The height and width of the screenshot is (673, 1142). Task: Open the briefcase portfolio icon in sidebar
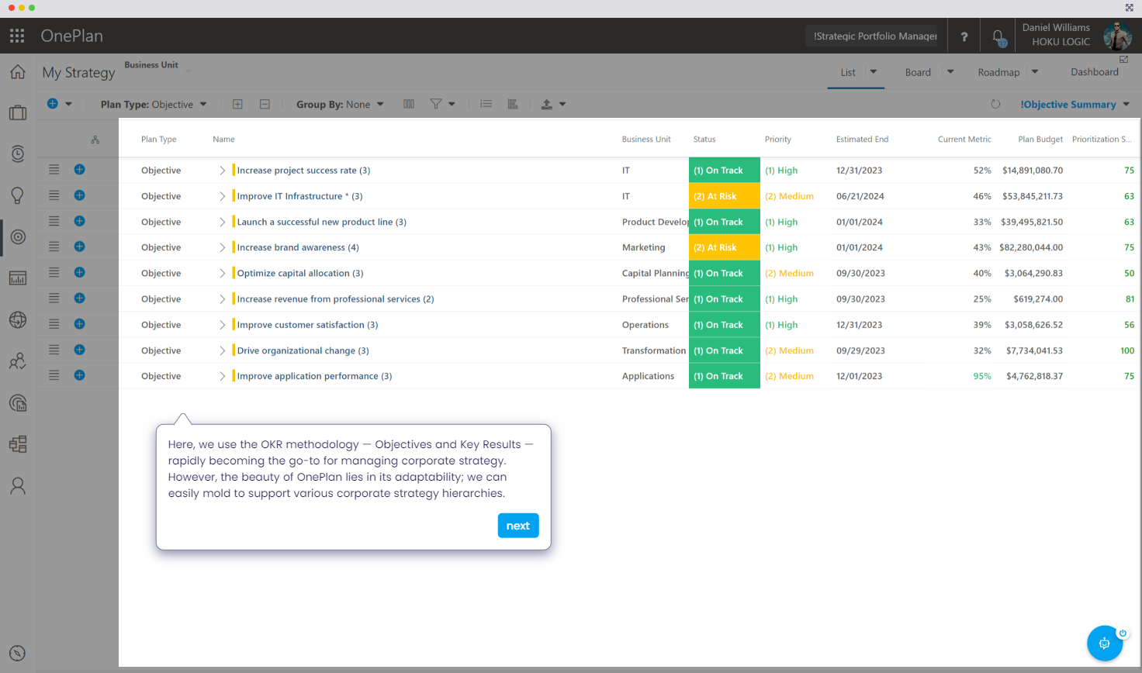18,113
